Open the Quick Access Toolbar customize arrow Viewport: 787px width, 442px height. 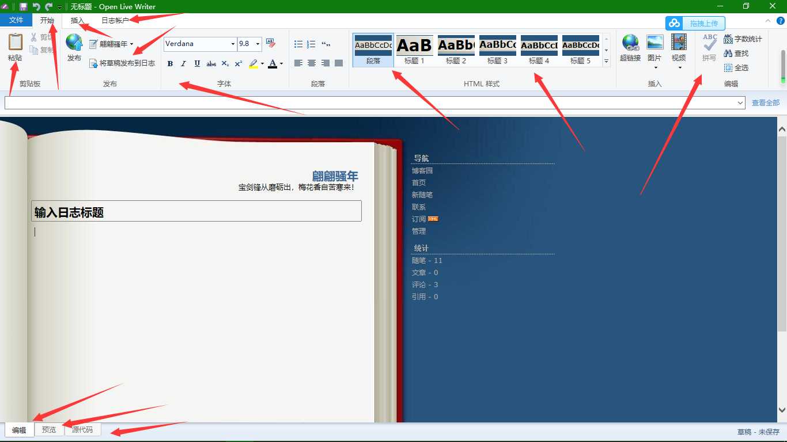60,7
